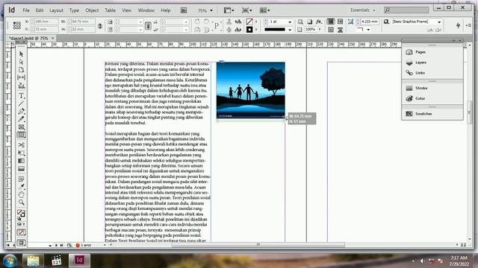
Task: Click the fill color swatch in control bar
Action: (x=249, y=22)
